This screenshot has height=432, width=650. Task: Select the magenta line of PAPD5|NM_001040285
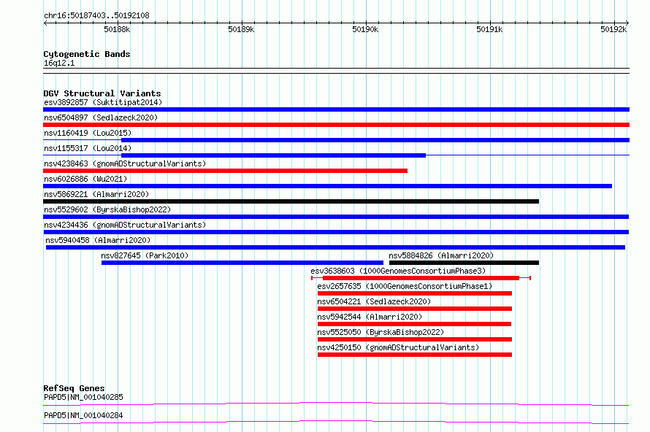tap(336, 404)
